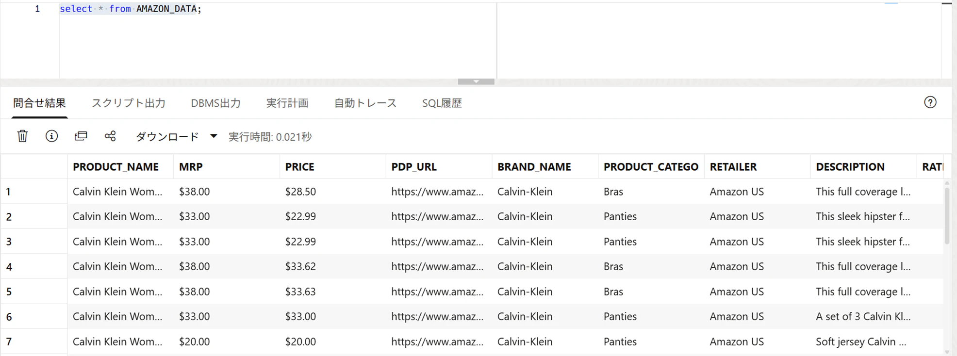The width and height of the screenshot is (957, 356).
Task: Select the SQL履歴 tab
Action: tap(442, 103)
